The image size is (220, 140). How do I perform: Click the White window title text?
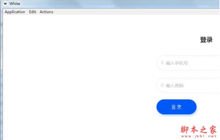pos(15,4)
